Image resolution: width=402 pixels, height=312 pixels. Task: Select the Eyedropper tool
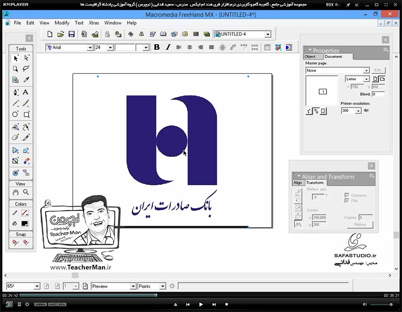click(x=26, y=80)
